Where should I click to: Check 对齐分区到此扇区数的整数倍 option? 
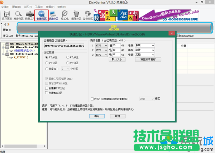[x=92, y=99]
